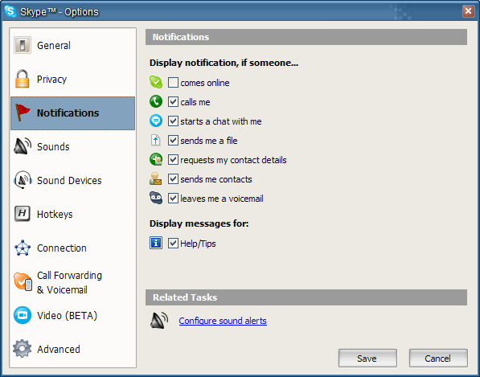Screen dimensions: 480x377
Task: Click the Sounds speaker icon in sidebar
Action: (x=23, y=146)
